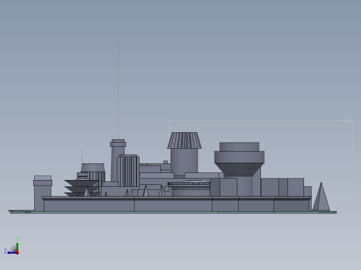
Task: Select the thin green ground plate under the model
Action: tap(173, 212)
